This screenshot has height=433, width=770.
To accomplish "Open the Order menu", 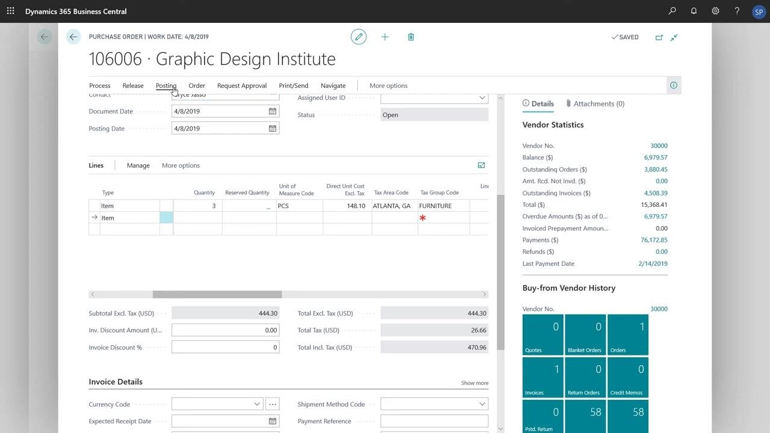I will coord(197,85).
